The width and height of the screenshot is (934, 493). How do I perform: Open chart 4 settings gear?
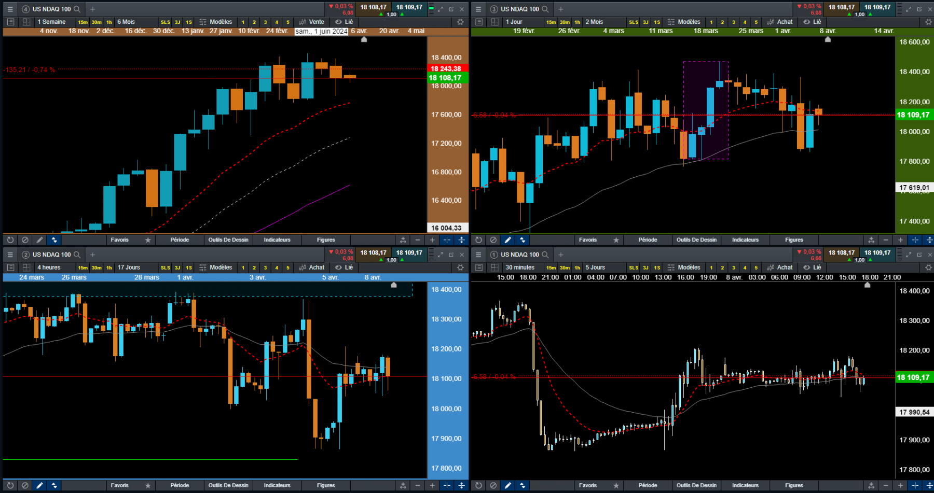pyautogui.click(x=460, y=22)
